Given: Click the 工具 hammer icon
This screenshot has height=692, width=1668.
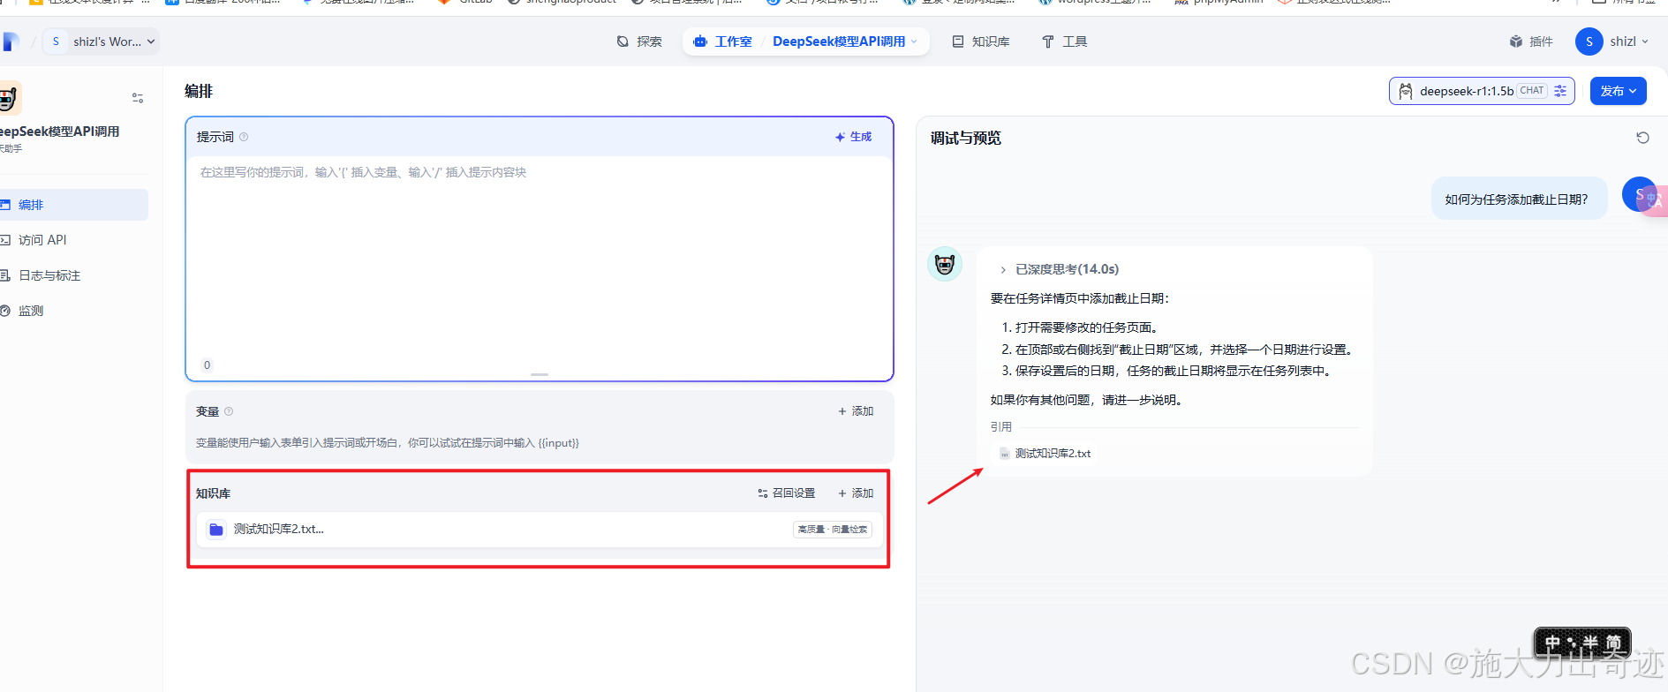Looking at the screenshot, I should pyautogui.click(x=1048, y=41).
